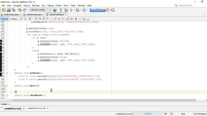Close the GameFrame.java tab
Screen dimensions: 207x116
tap(43, 15)
